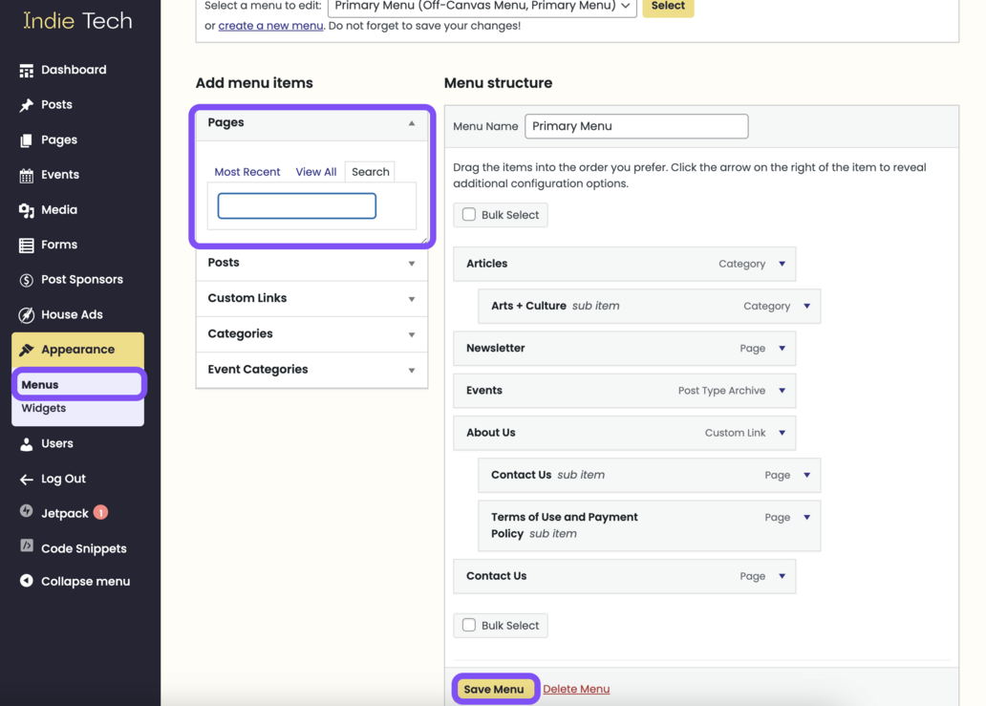986x706 pixels.
Task: Open House Ads via its sidebar icon
Action: coord(25,314)
